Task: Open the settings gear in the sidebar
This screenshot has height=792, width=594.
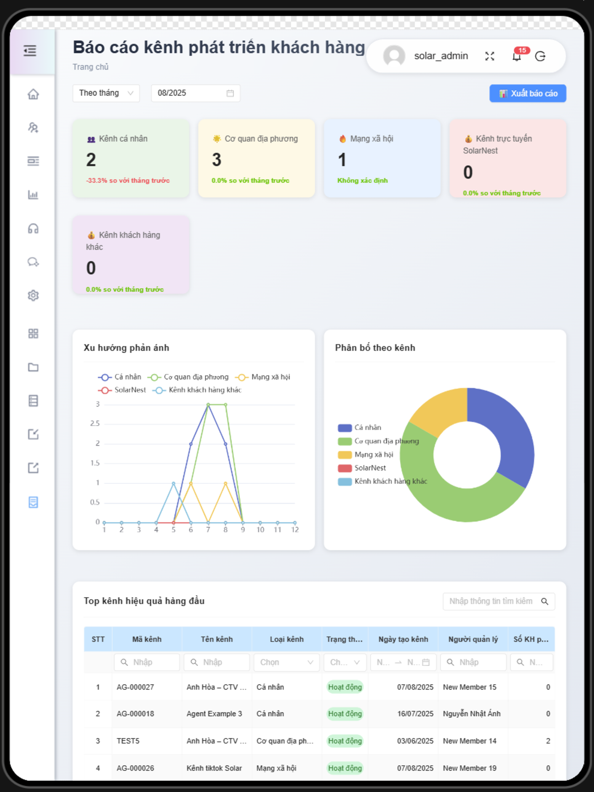Action: click(33, 295)
